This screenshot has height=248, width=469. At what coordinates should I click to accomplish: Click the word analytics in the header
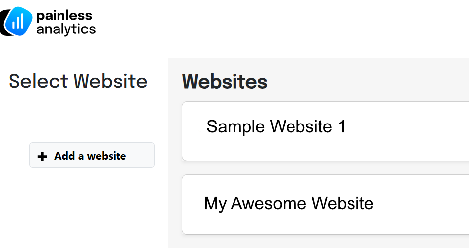(66, 30)
